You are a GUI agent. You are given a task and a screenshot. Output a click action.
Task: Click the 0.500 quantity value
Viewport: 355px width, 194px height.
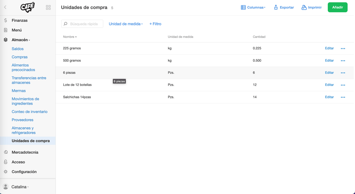pyautogui.click(x=257, y=61)
